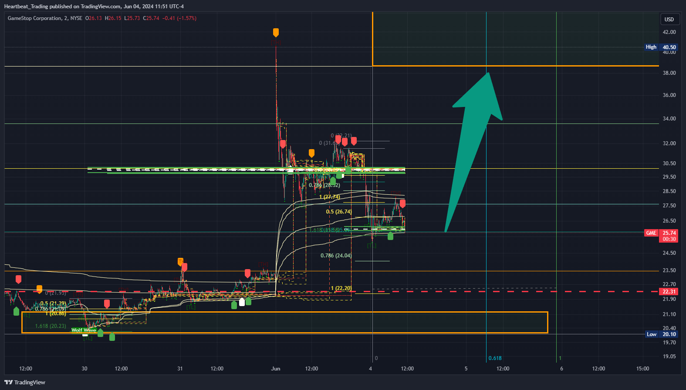Click green marker next to 0.786 (28.52) label

(333, 181)
